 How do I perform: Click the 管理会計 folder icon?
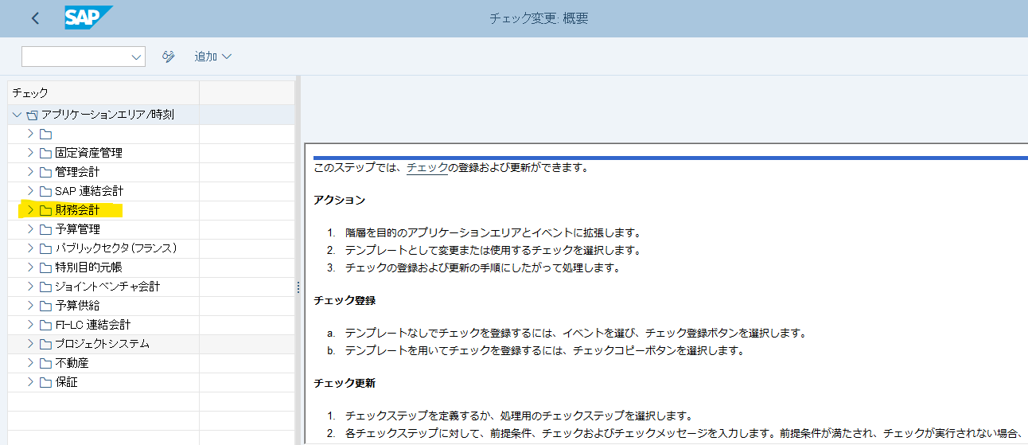pyautogui.click(x=45, y=172)
